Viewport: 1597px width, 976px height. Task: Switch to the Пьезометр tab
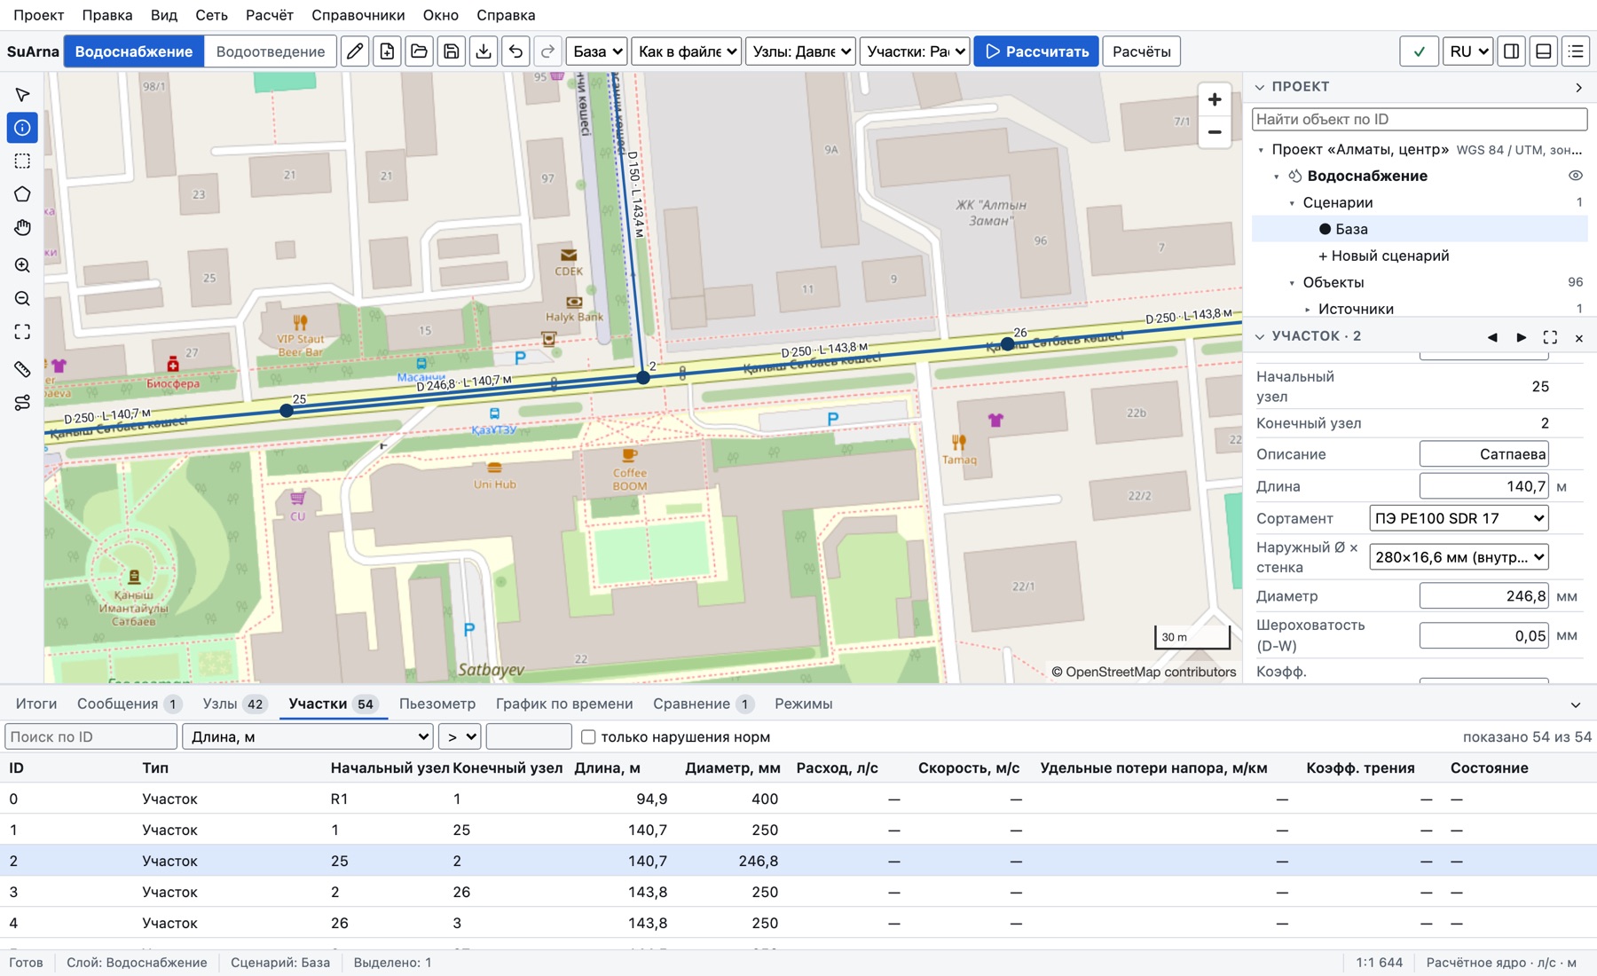[x=437, y=704]
